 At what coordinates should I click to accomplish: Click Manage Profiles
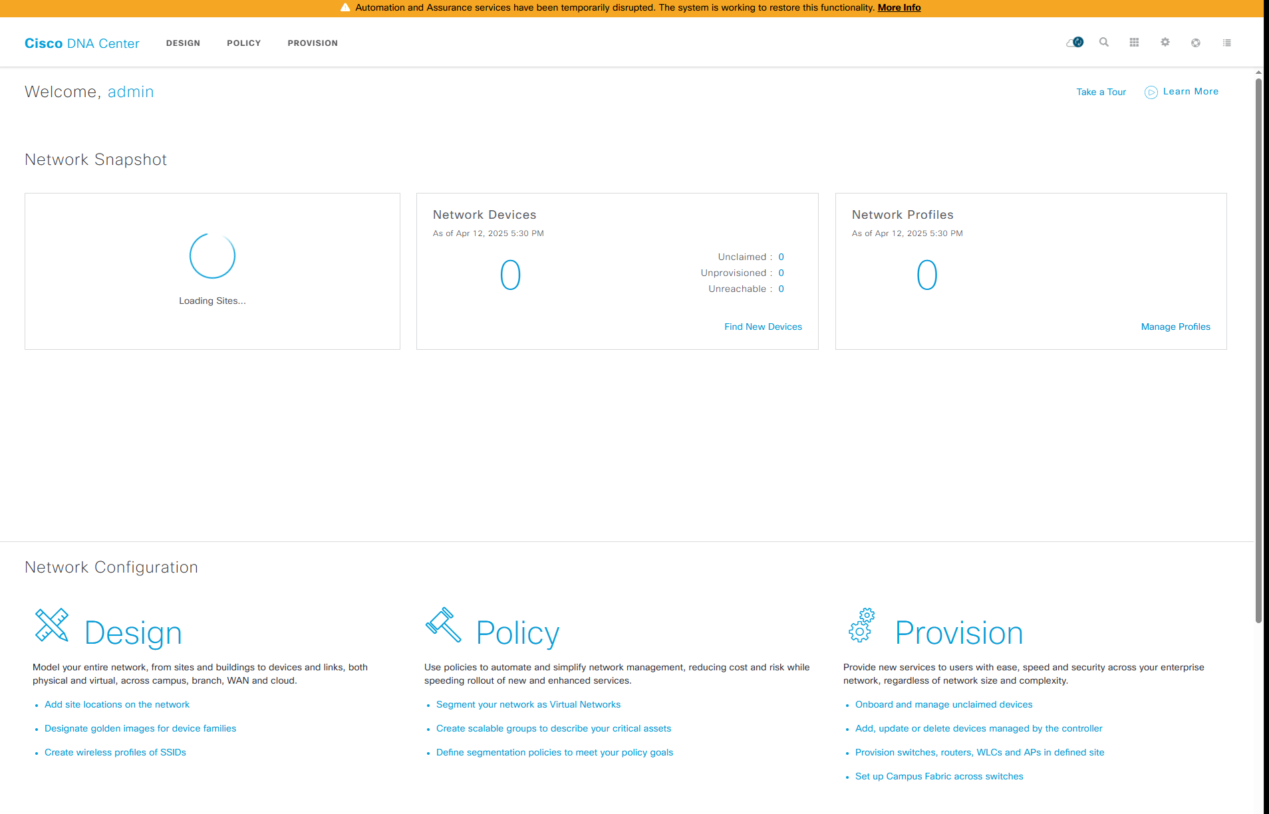1176,327
